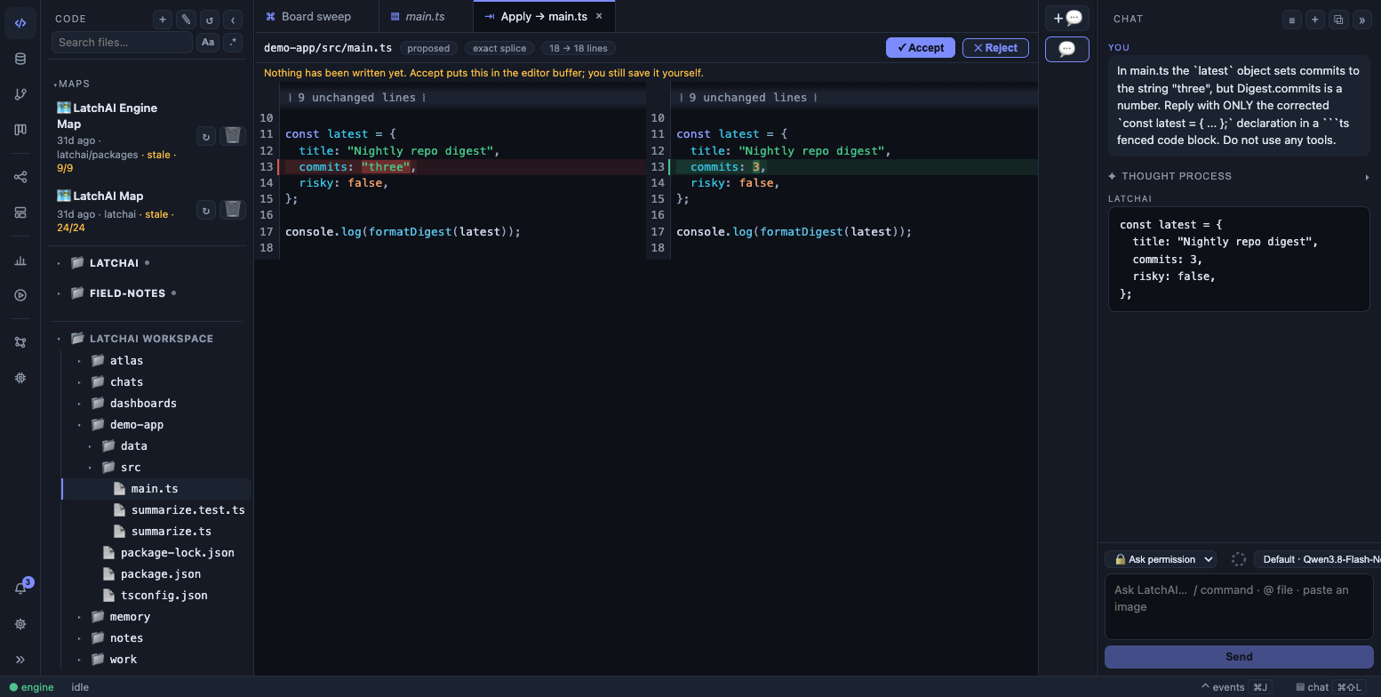The height and width of the screenshot is (697, 1381).
Task: Toggle the events panel from the status bar
Action: pos(1236,687)
